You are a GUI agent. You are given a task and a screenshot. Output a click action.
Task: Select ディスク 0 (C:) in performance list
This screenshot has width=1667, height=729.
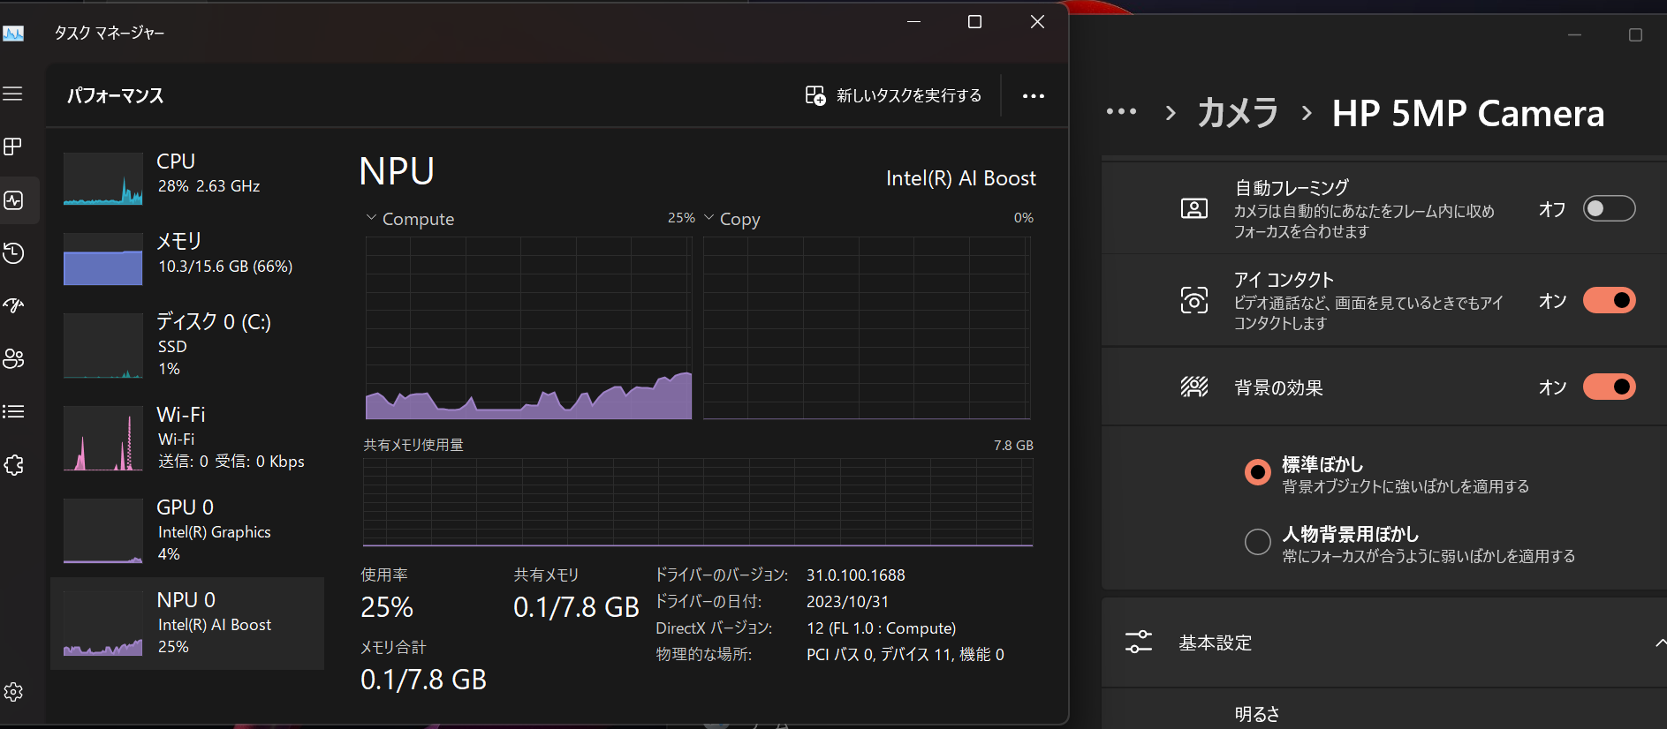pyautogui.click(x=187, y=345)
